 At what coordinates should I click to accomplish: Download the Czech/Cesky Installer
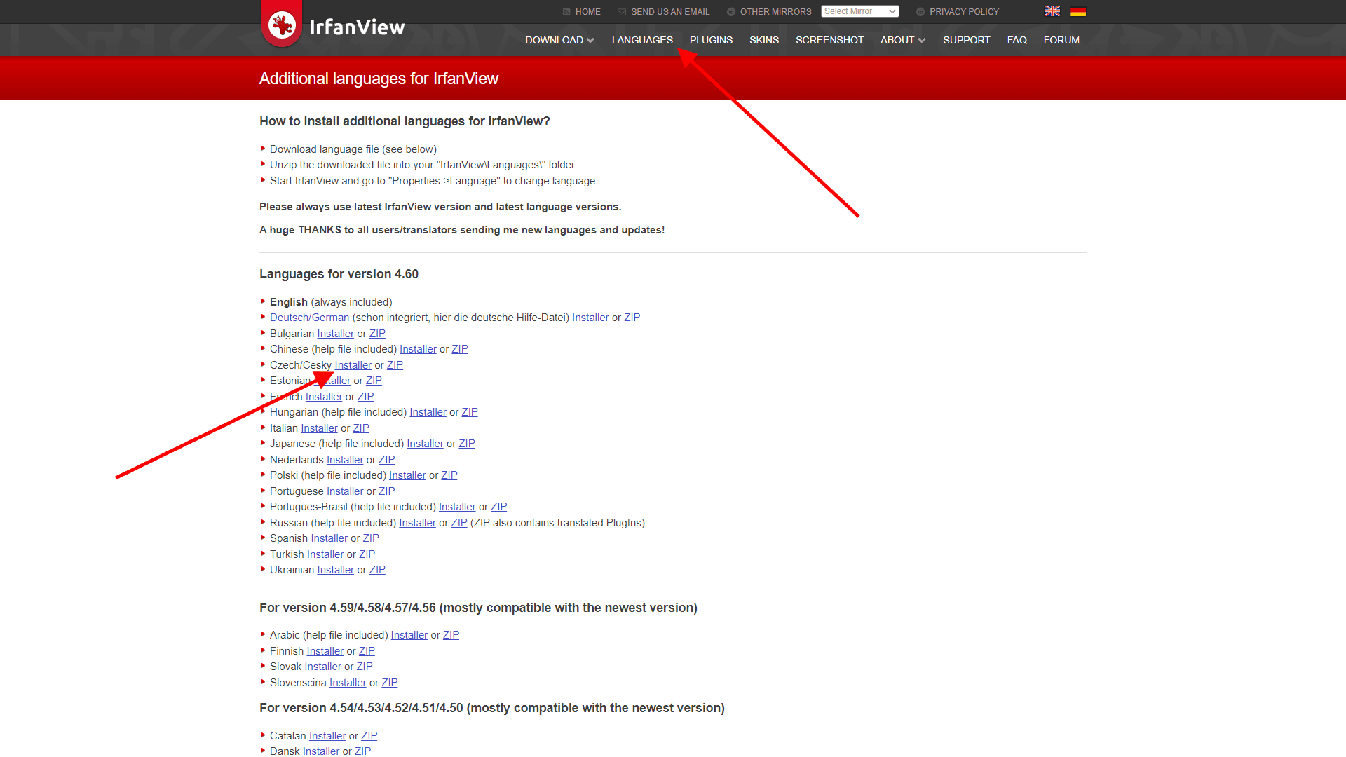pos(353,365)
